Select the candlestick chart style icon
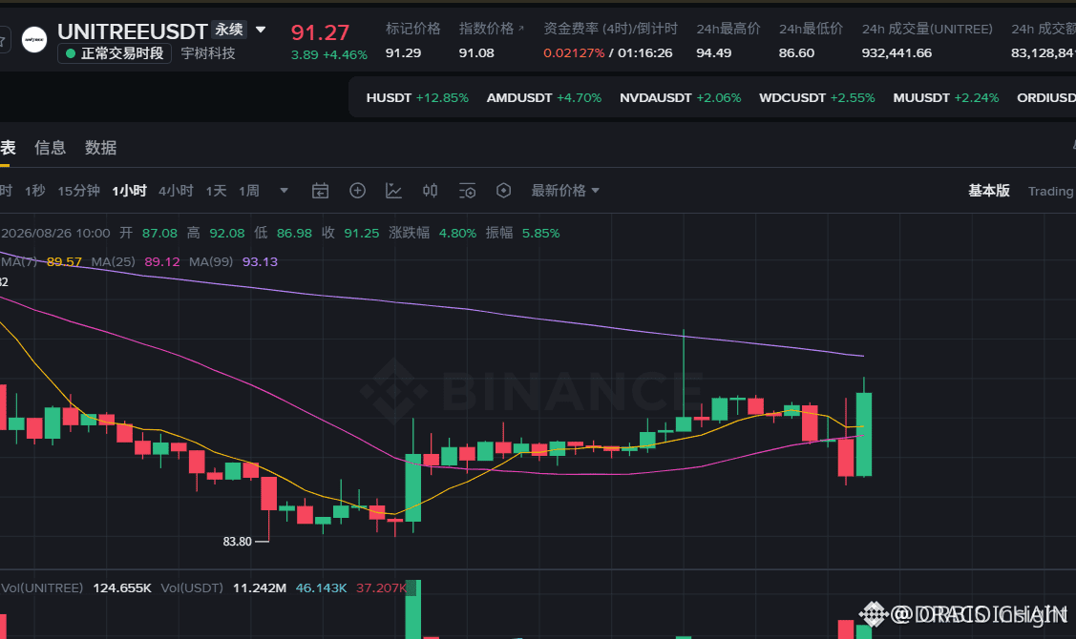The width and height of the screenshot is (1076, 639). (x=431, y=191)
